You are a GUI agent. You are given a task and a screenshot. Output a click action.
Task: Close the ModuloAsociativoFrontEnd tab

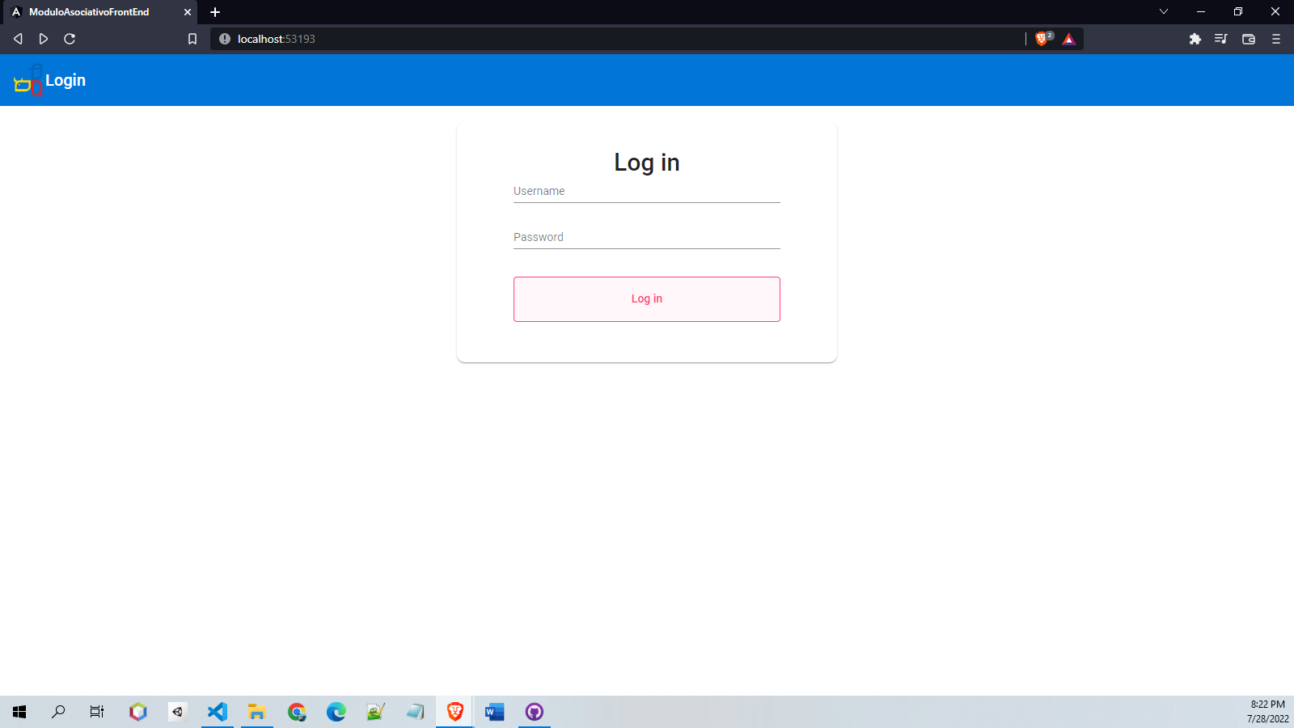point(188,12)
